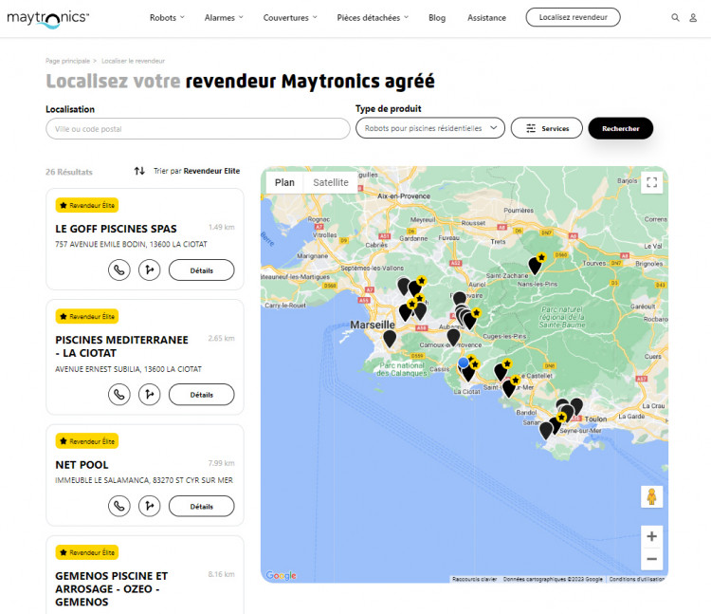Click the PISCINES MEDITERRANEE - LA CIOTAT title
Image resolution: width=711 pixels, height=614 pixels.
121,346
